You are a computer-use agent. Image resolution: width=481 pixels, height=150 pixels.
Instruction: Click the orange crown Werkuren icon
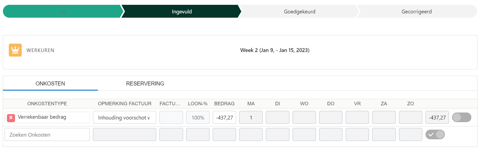(15, 50)
